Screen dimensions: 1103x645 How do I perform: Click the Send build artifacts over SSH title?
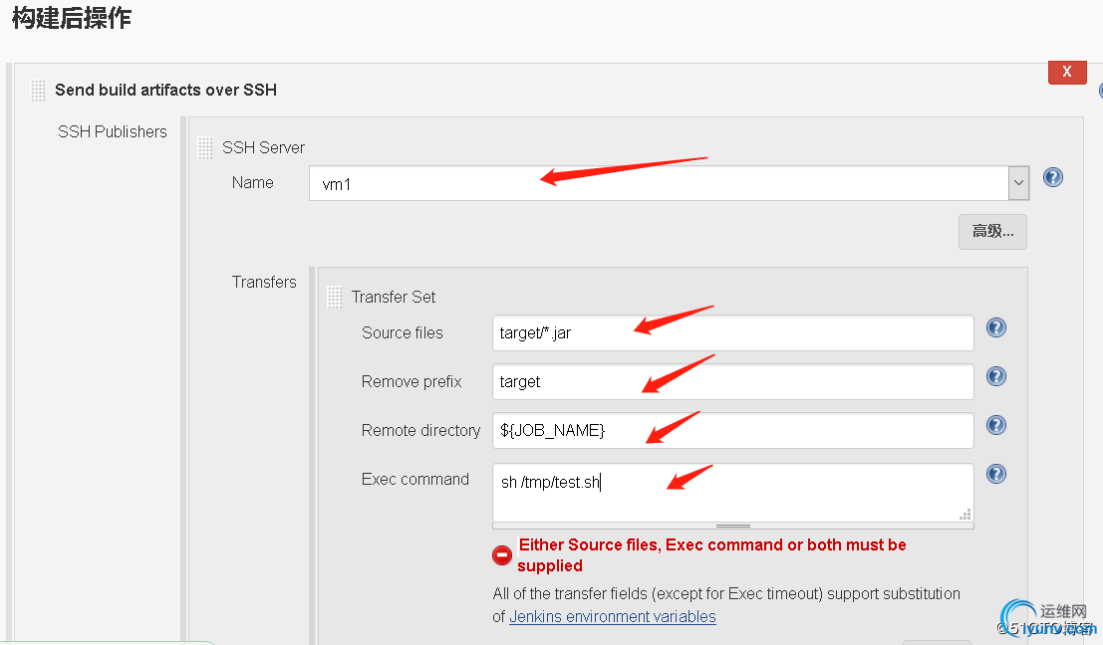tap(166, 90)
